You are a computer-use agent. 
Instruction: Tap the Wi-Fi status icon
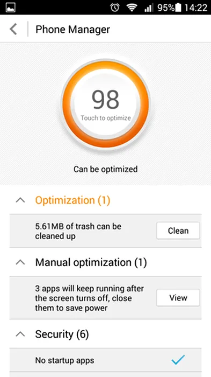132,8
